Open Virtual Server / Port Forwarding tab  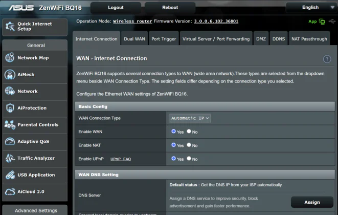(x=216, y=39)
